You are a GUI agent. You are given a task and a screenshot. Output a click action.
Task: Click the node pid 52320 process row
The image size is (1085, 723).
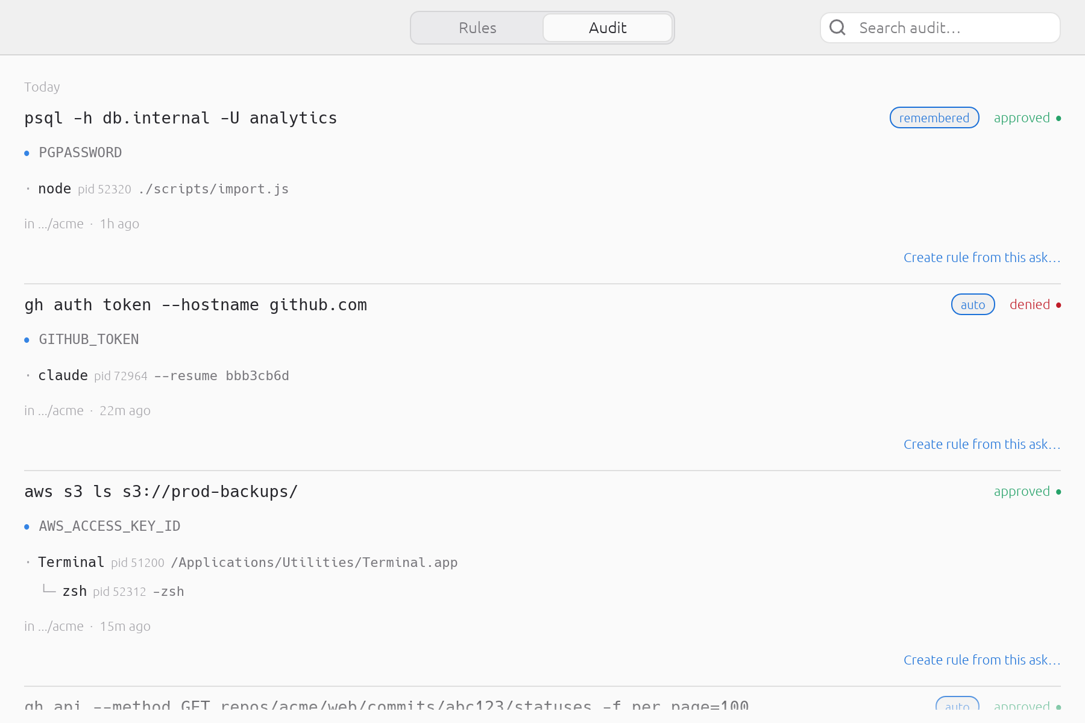pos(157,189)
